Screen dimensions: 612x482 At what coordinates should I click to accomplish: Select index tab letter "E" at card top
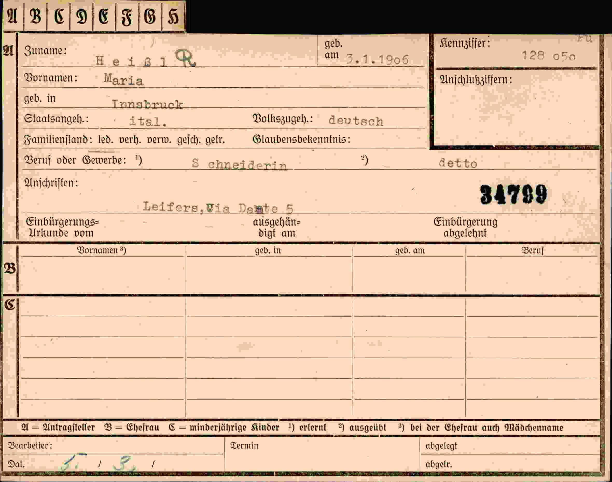tap(104, 16)
